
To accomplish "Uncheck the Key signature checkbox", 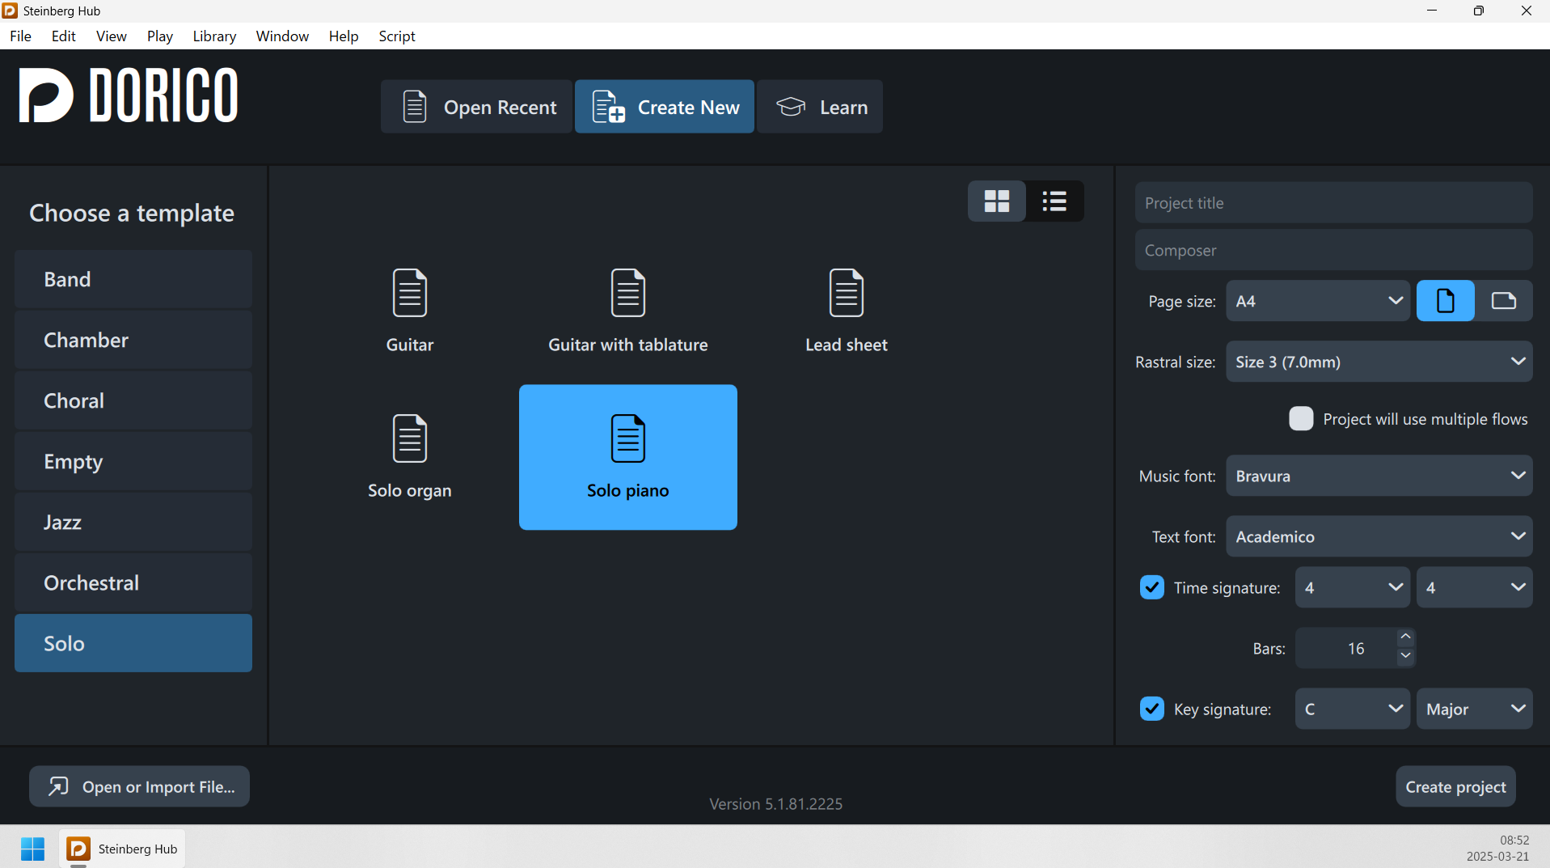I will pyautogui.click(x=1152, y=709).
